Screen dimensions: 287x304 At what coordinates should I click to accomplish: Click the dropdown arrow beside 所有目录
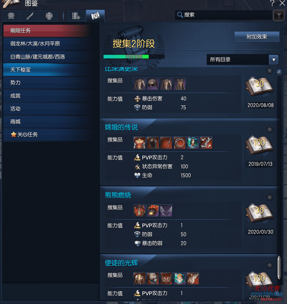pyautogui.click(x=274, y=60)
